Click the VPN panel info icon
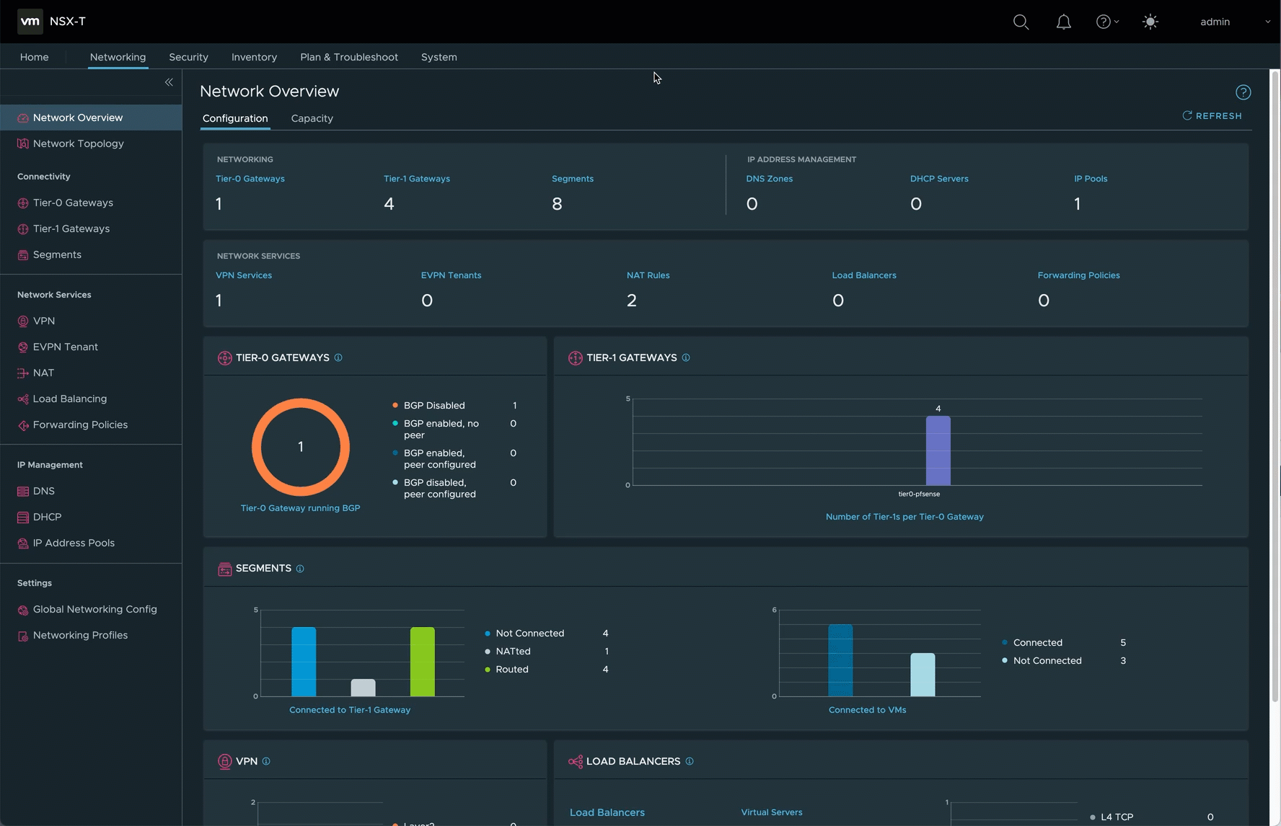Screen dimensions: 1281x826 coord(266,761)
